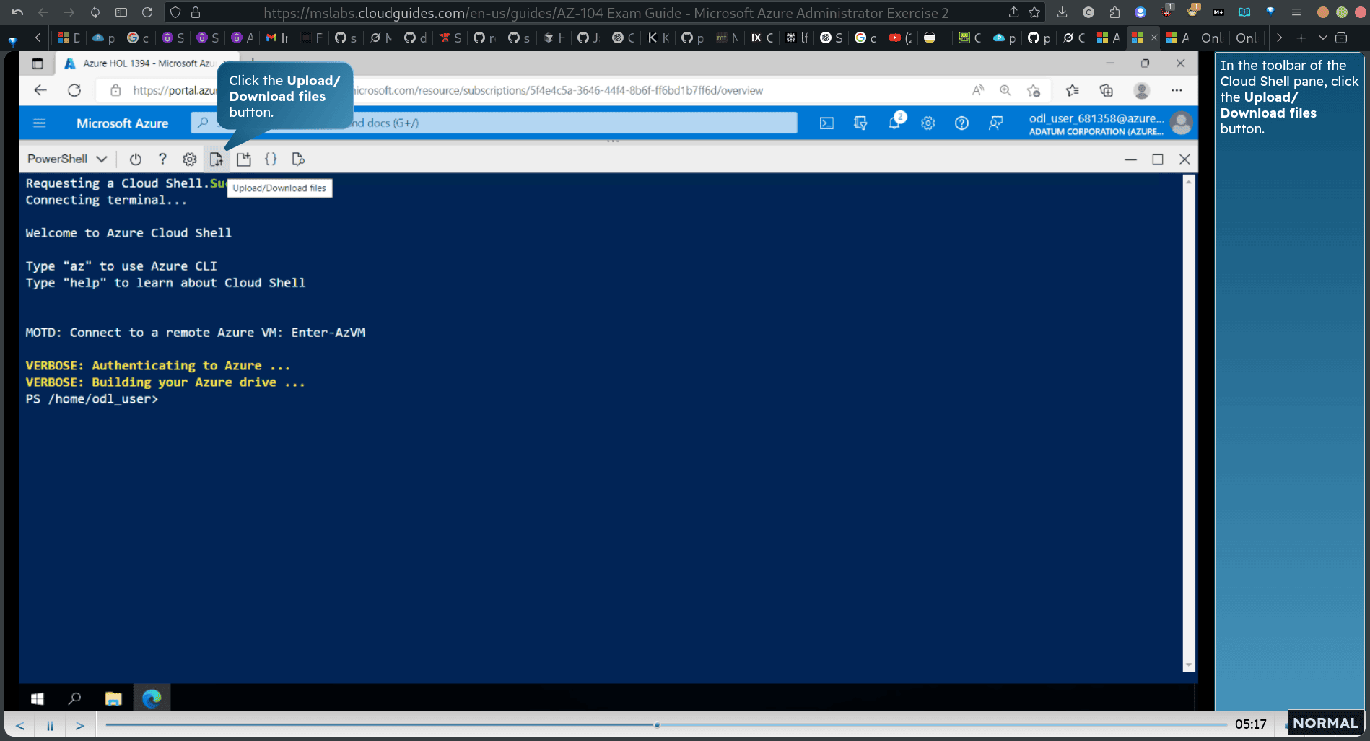Open Microsoft Edge from taskbar
1370x741 pixels.
tap(152, 698)
